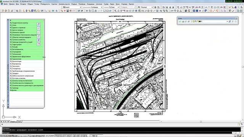244x137 pixels.
Task: Open the ПоСлою lineweight dropdown
Action: [x=111, y=7]
